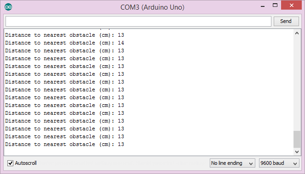Click the empty area right of the output text
Screen dimensions: 305x174
tap(208, 90)
